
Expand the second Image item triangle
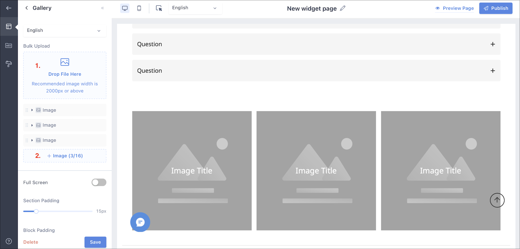point(32,125)
